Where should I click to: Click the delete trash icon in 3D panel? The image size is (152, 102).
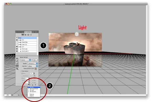35,85
